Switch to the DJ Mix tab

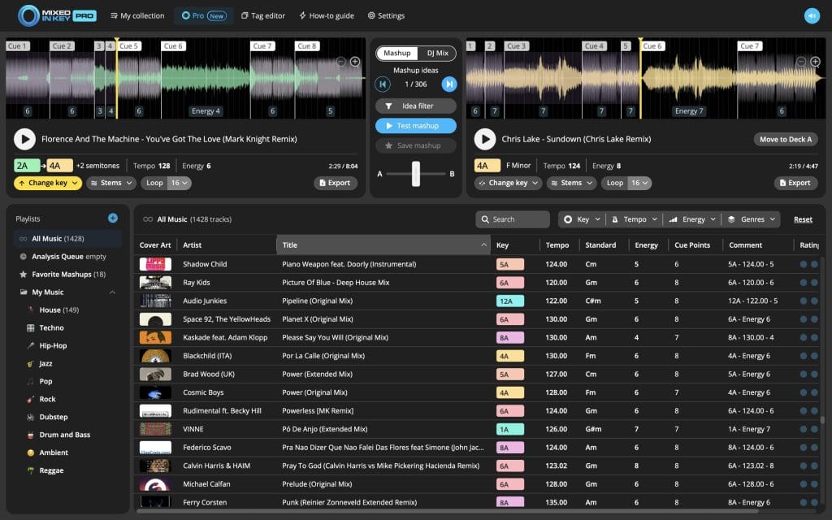click(440, 52)
